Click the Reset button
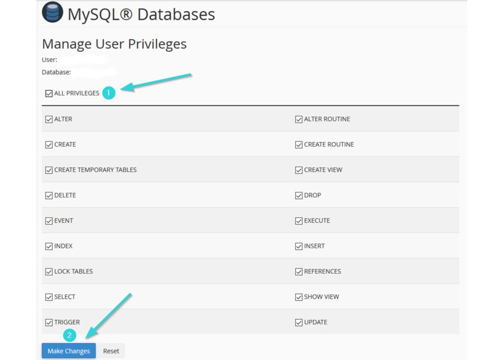Viewport: 504px width, 360px height. click(x=111, y=351)
